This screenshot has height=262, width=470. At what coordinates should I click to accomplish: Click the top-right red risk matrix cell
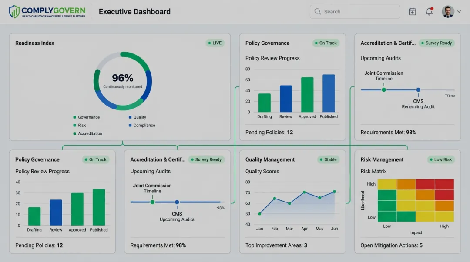pos(444,184)
